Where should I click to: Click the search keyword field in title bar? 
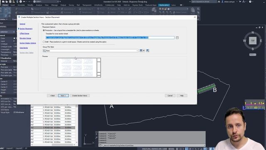pyautogui.click(x=204, y=2)
